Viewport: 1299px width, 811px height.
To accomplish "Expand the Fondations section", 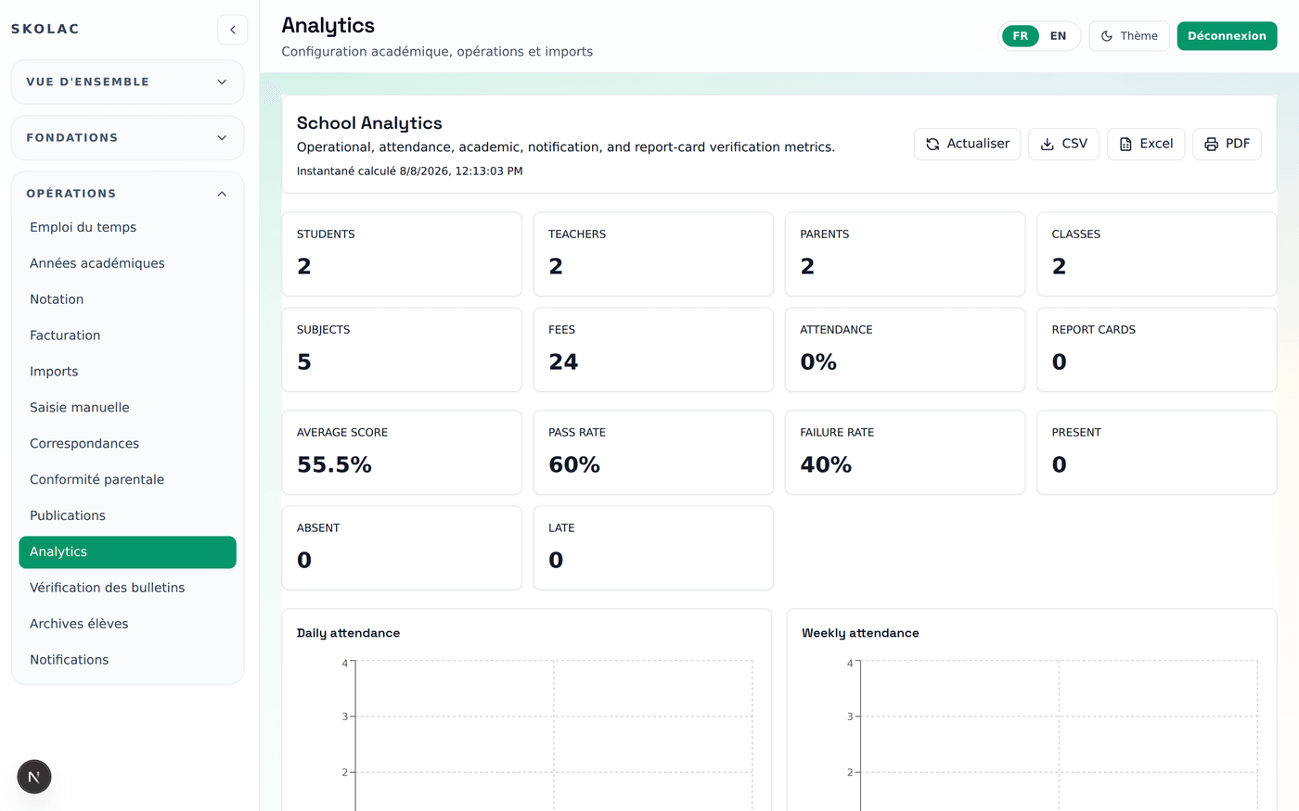I will [x=127, y=137].
